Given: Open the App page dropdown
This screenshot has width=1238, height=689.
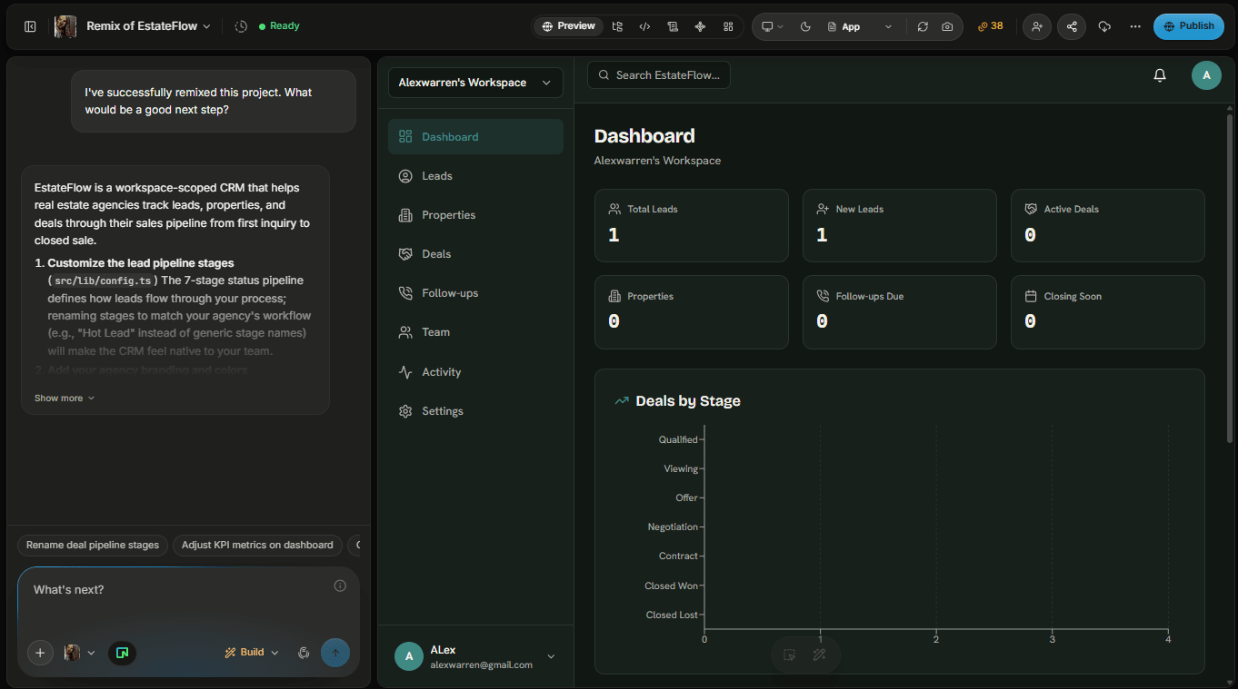Looking at the screenshot, I should (860, 26).
